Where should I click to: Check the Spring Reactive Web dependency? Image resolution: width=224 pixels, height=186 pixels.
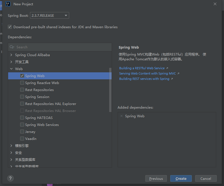[22, 83]
